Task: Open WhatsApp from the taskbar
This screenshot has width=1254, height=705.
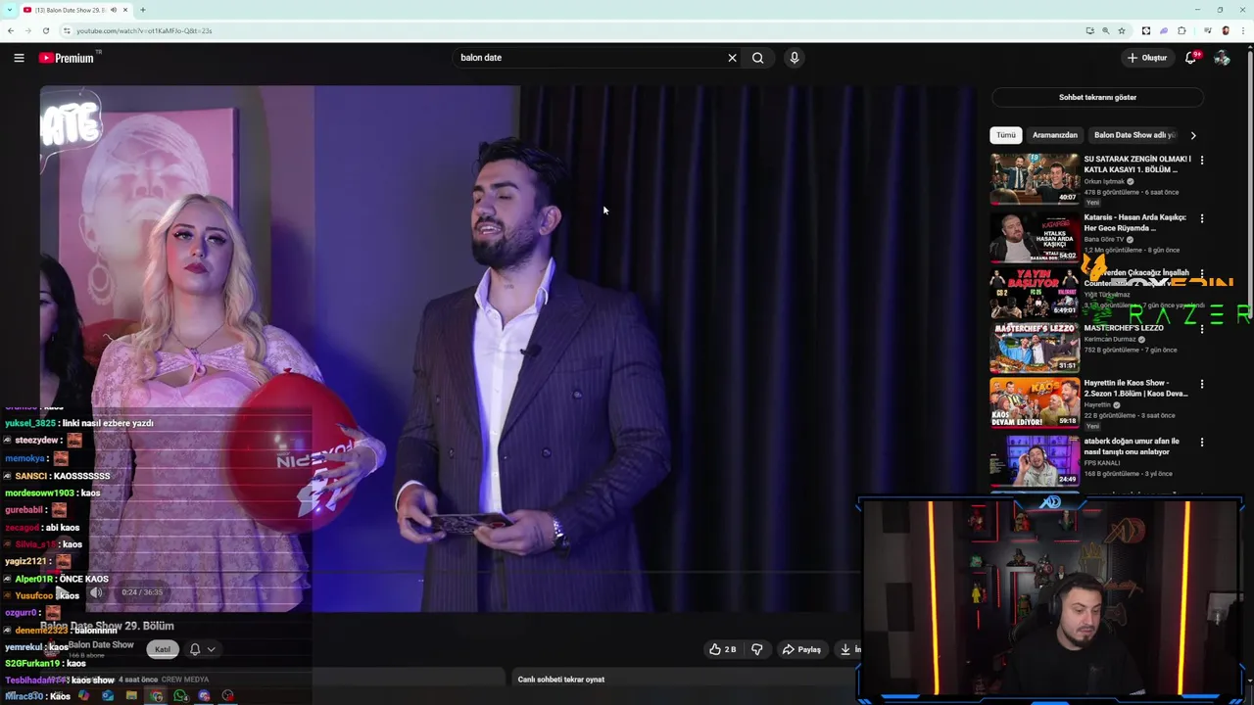Action: click(x=180, y=696)
